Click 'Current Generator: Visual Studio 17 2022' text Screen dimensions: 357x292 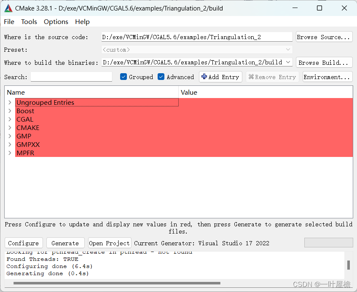point(201,243)
